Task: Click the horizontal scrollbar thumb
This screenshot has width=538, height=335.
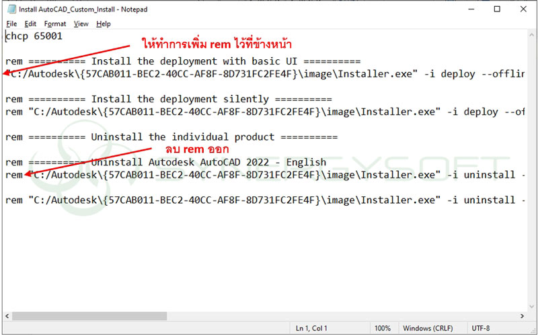Action: (x=89, y=315)
